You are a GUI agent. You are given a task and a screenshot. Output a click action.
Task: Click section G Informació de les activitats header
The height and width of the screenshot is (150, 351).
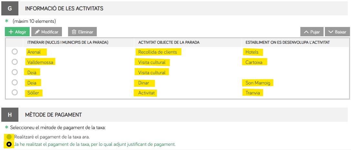pyautogui.click(x=64, y=8)
